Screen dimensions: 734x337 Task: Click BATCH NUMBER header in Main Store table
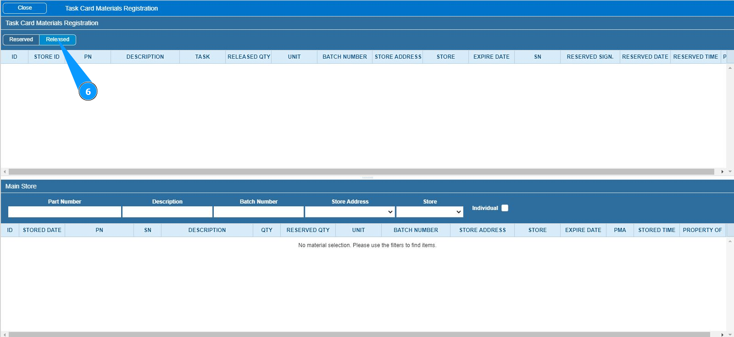416,230
